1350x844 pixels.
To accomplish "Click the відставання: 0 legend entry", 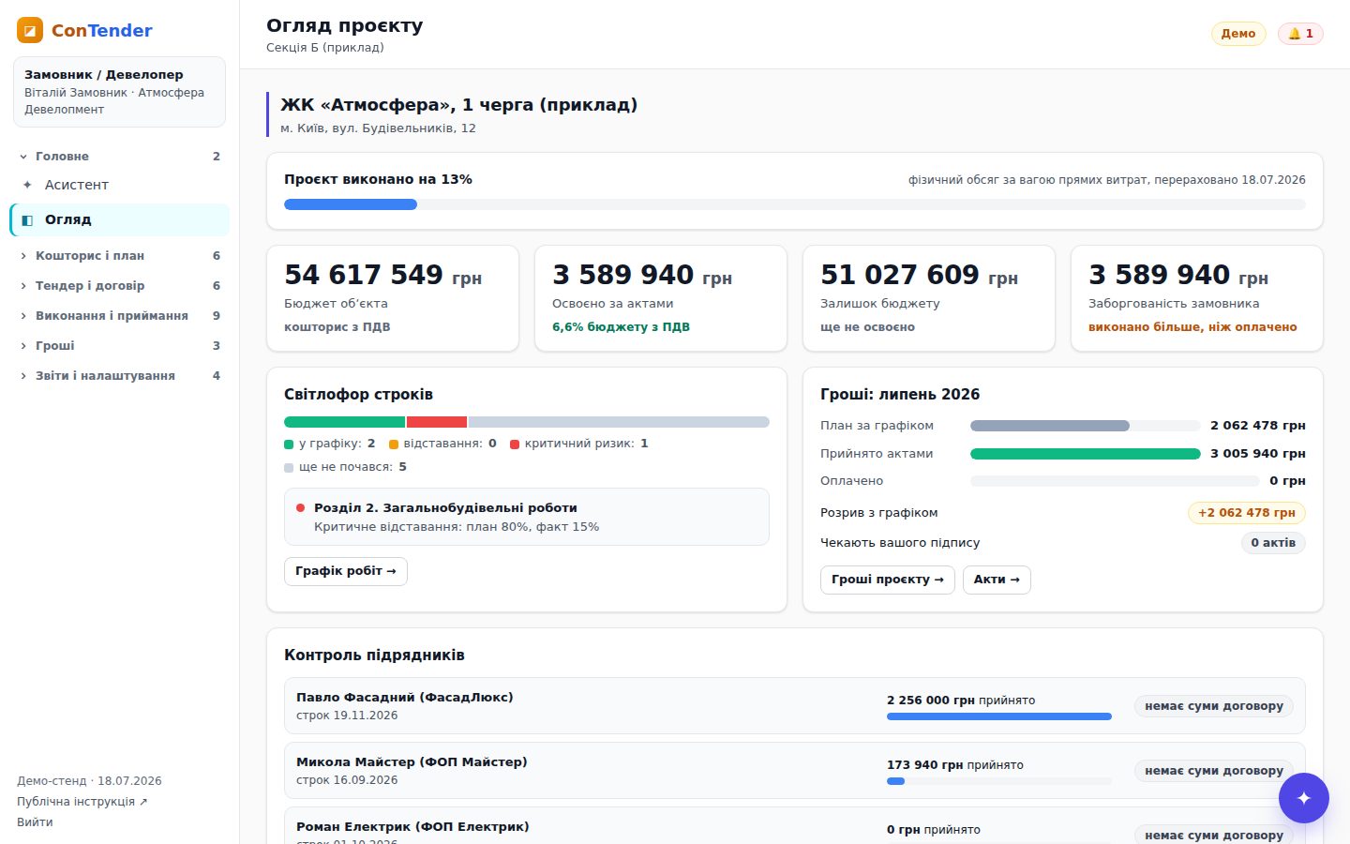I will click(442, 444).
